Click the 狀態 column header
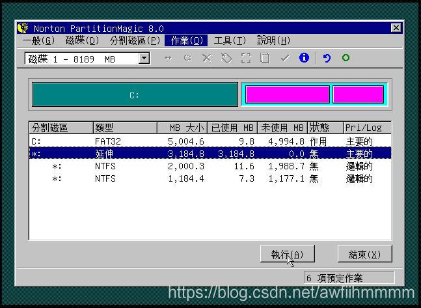This screenshot has height=308, width=421. point(326,128)
